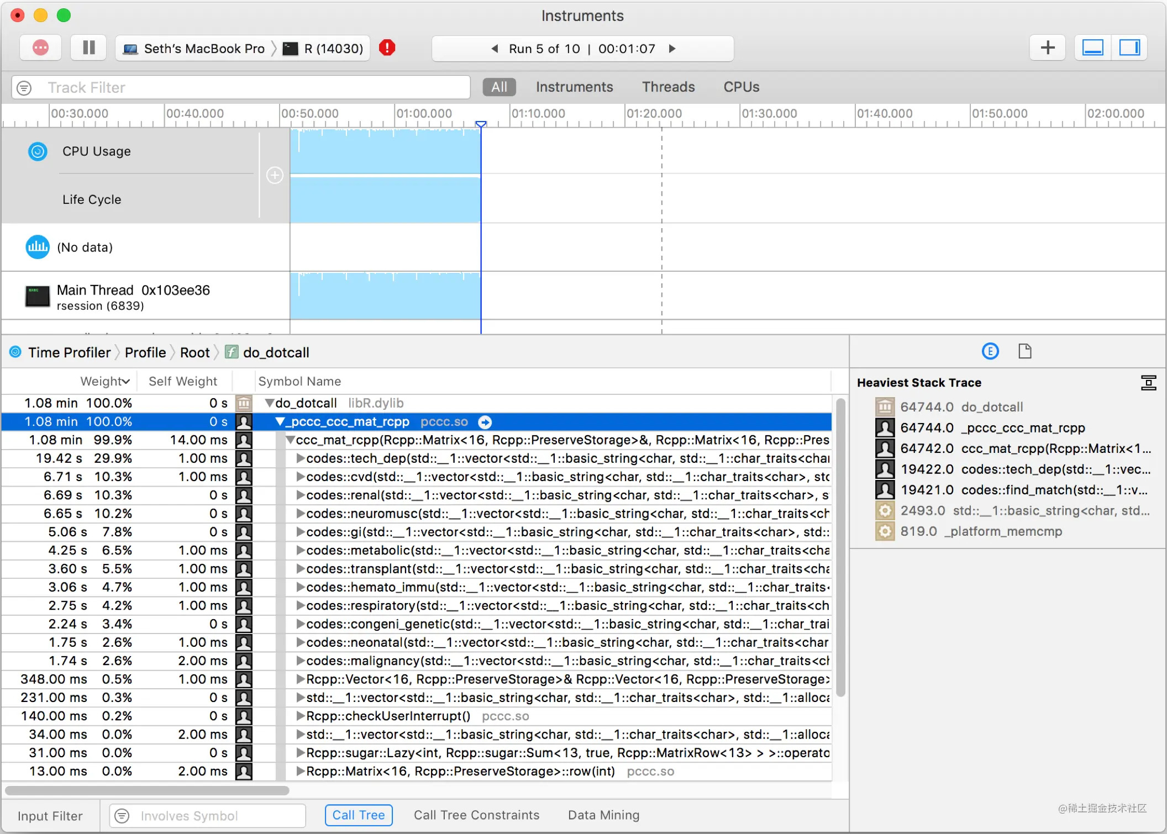Toggle the bottom detail pane view

[1092, 48]
